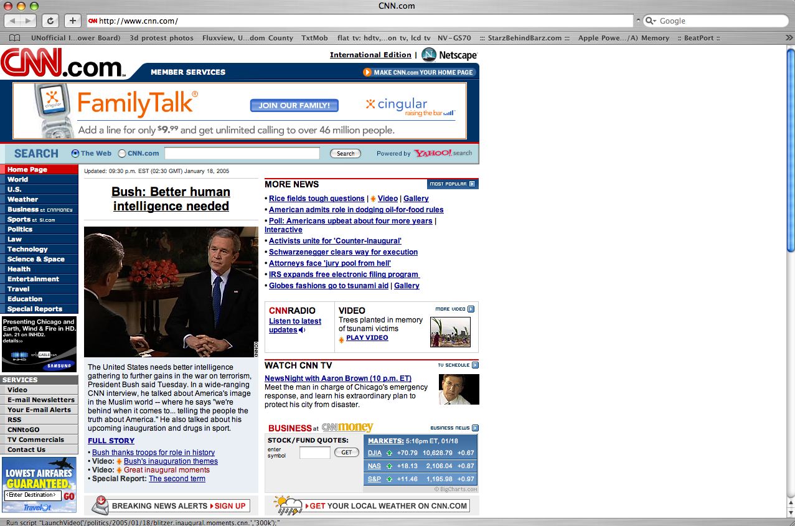Click the Most Popular arrow button
Viewport: 795px width, 526px height.
pyautogui.click(x=472, y=184)
